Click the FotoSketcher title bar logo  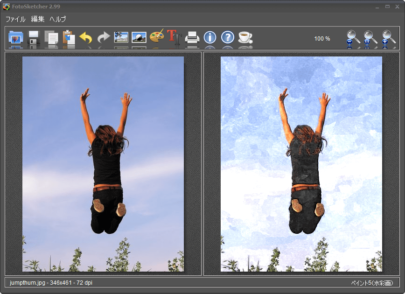pyautogui.click(x=6, y=7)
